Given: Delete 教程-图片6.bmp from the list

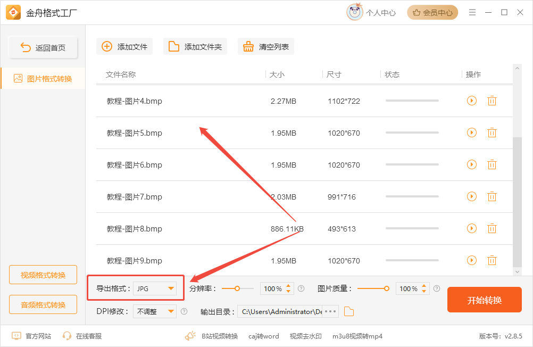Looking at the screenshot, I should [492, 164].
